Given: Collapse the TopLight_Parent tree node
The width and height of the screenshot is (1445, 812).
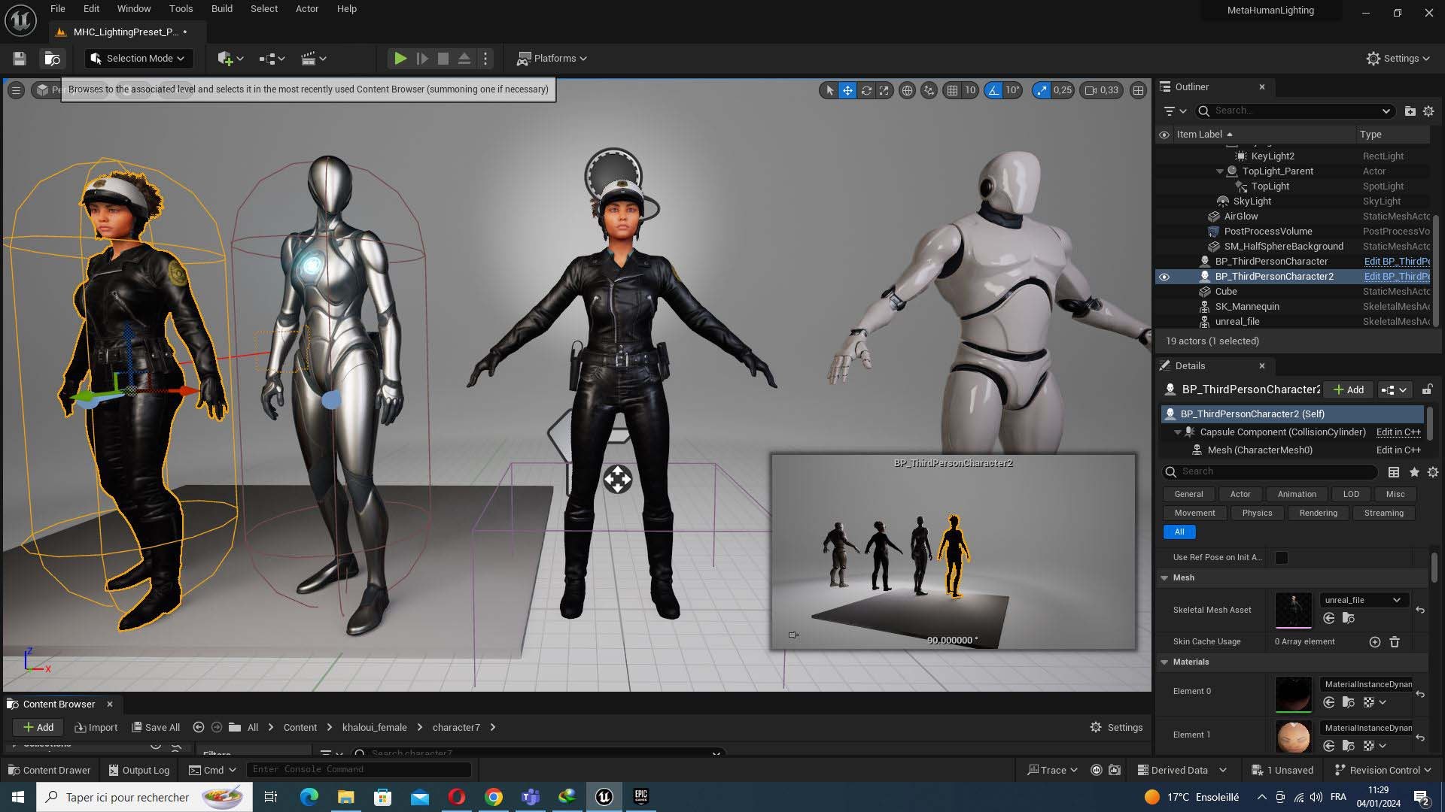Looking at the screenshot, I should click(1220, 171).
